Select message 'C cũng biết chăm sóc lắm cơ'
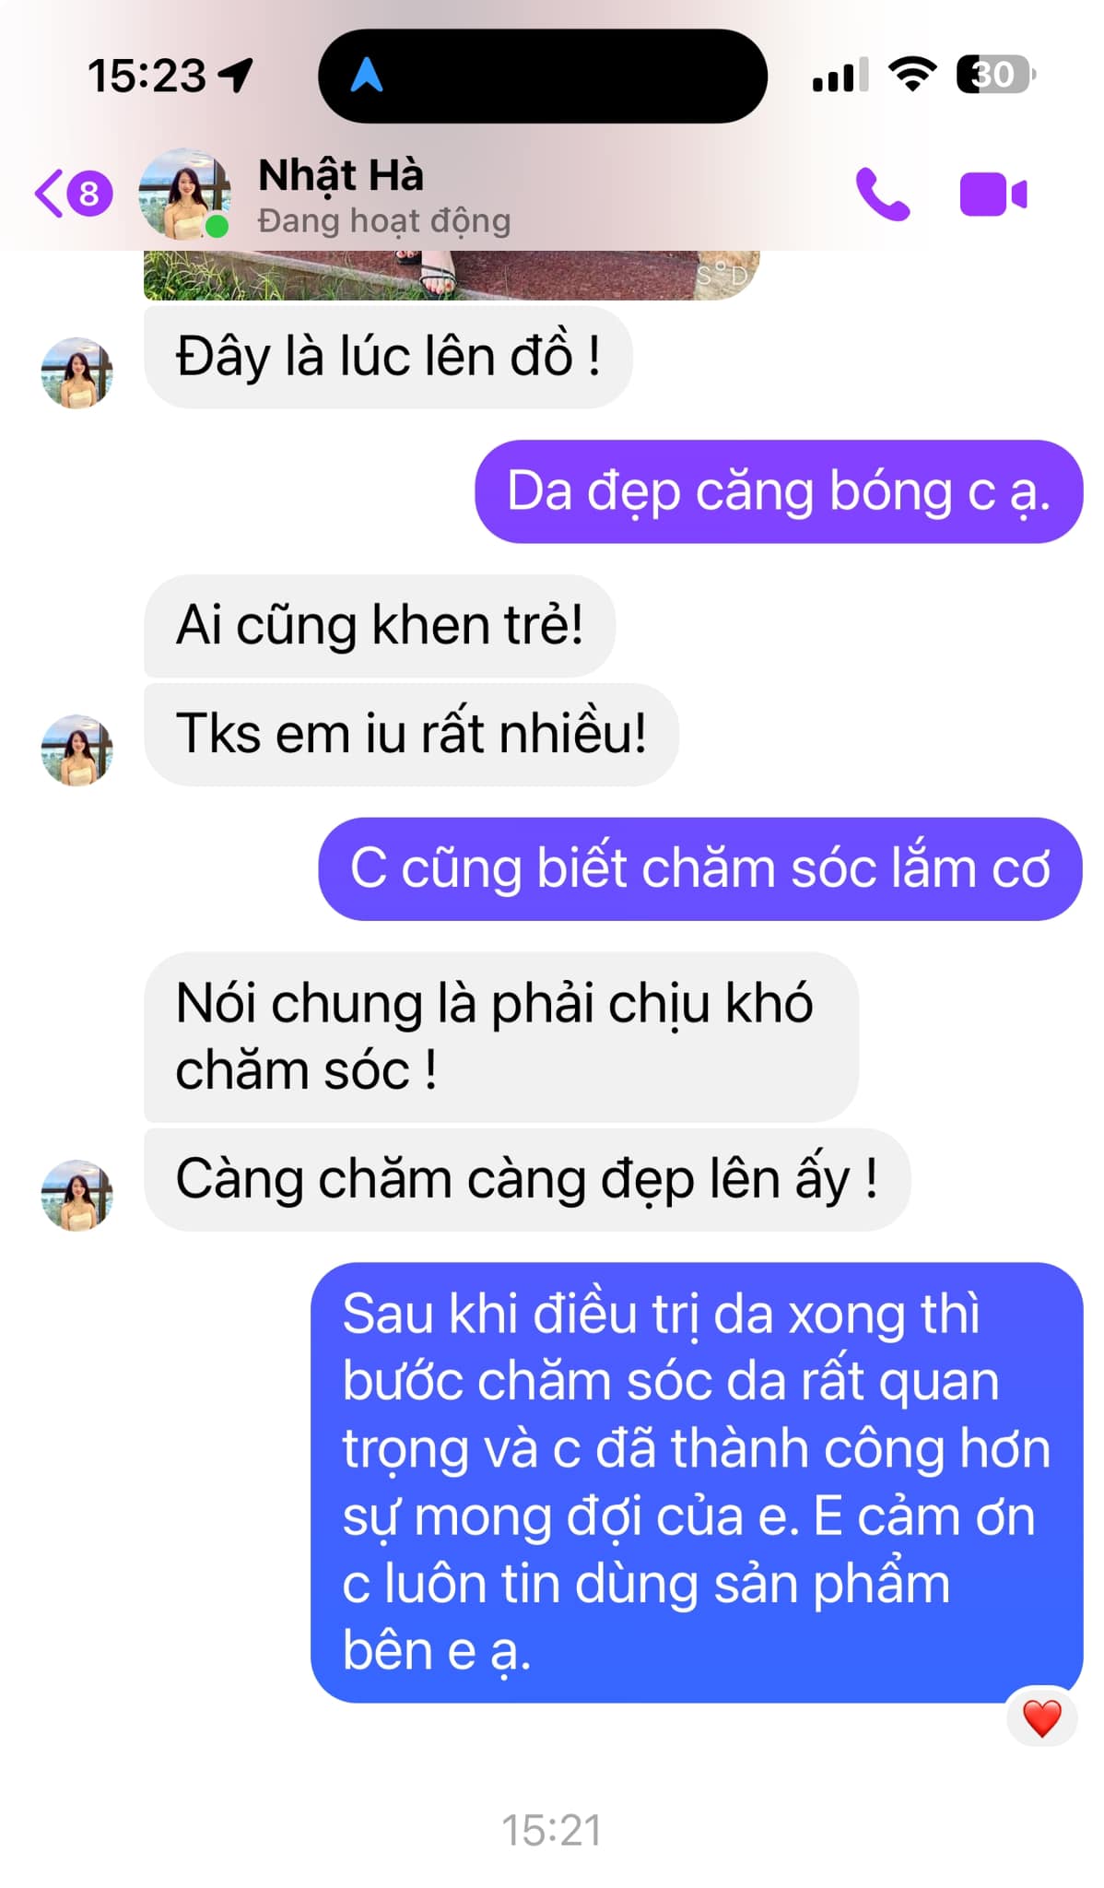The width and height of the screenshot is (1104, 1888). coord(700,868)
